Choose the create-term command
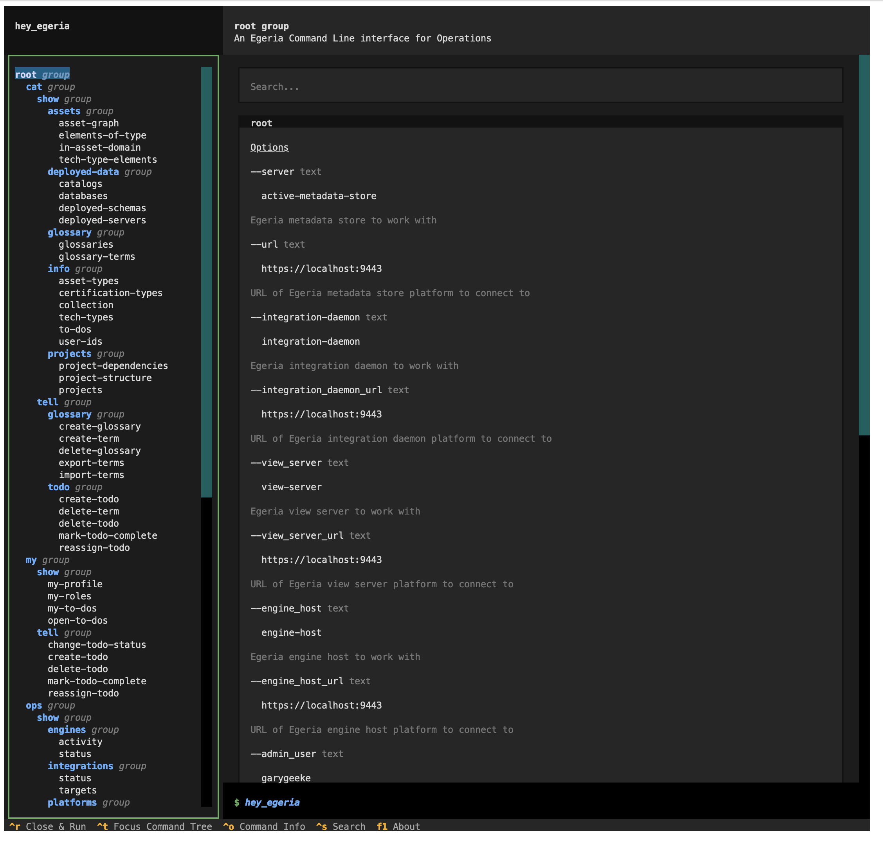Image resolution: width=883 pixels, height=842 pixels. (x=89, y=438)
